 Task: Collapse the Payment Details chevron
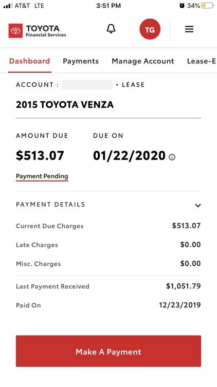(x=198, y=205)
